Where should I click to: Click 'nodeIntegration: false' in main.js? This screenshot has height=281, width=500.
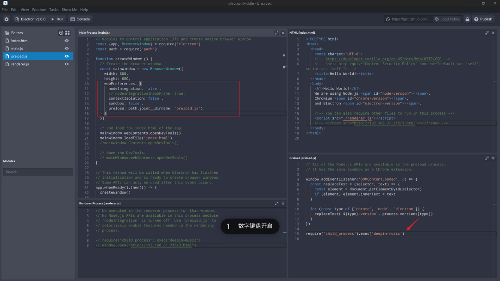[132, 88]
